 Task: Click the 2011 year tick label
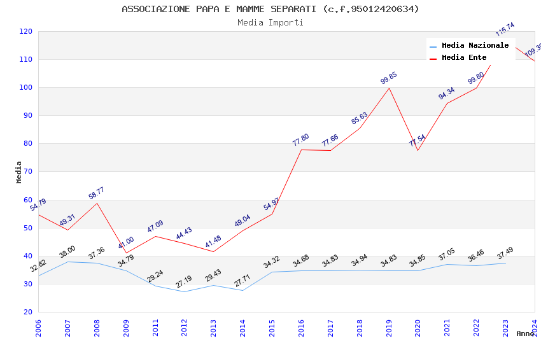click(x=155, y=328)
